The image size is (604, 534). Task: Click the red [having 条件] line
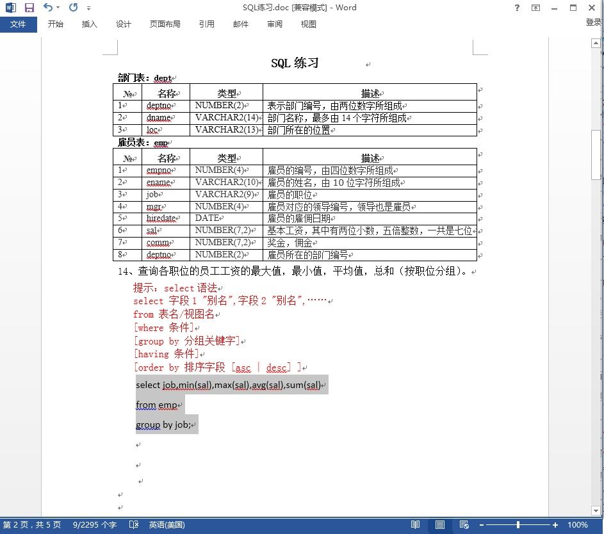167,354
